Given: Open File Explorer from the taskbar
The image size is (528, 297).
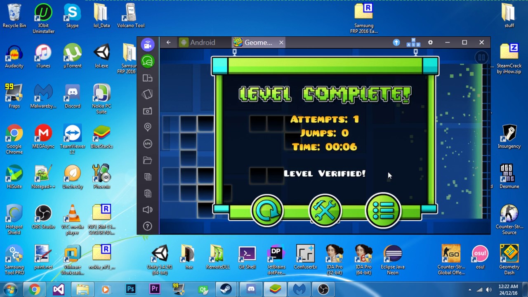Looking at the screenshot, I should 82,290.
